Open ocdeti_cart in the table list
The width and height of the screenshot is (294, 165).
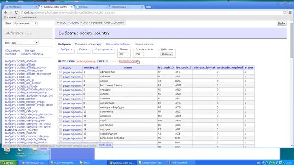24,108
